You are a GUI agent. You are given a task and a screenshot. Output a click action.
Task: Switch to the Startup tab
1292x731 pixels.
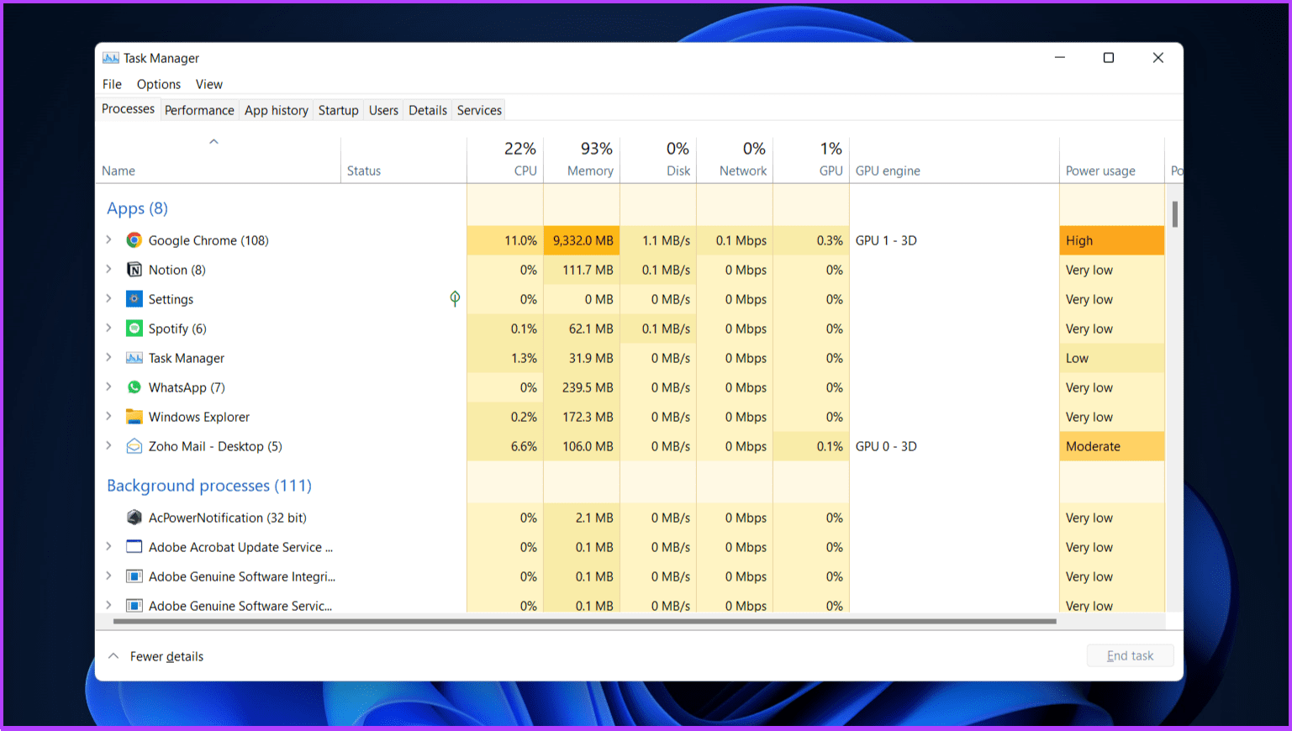click(x=339, y=110)
